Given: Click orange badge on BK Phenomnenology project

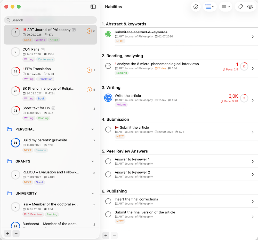Looking at the screenshot, I should point(89,90).
